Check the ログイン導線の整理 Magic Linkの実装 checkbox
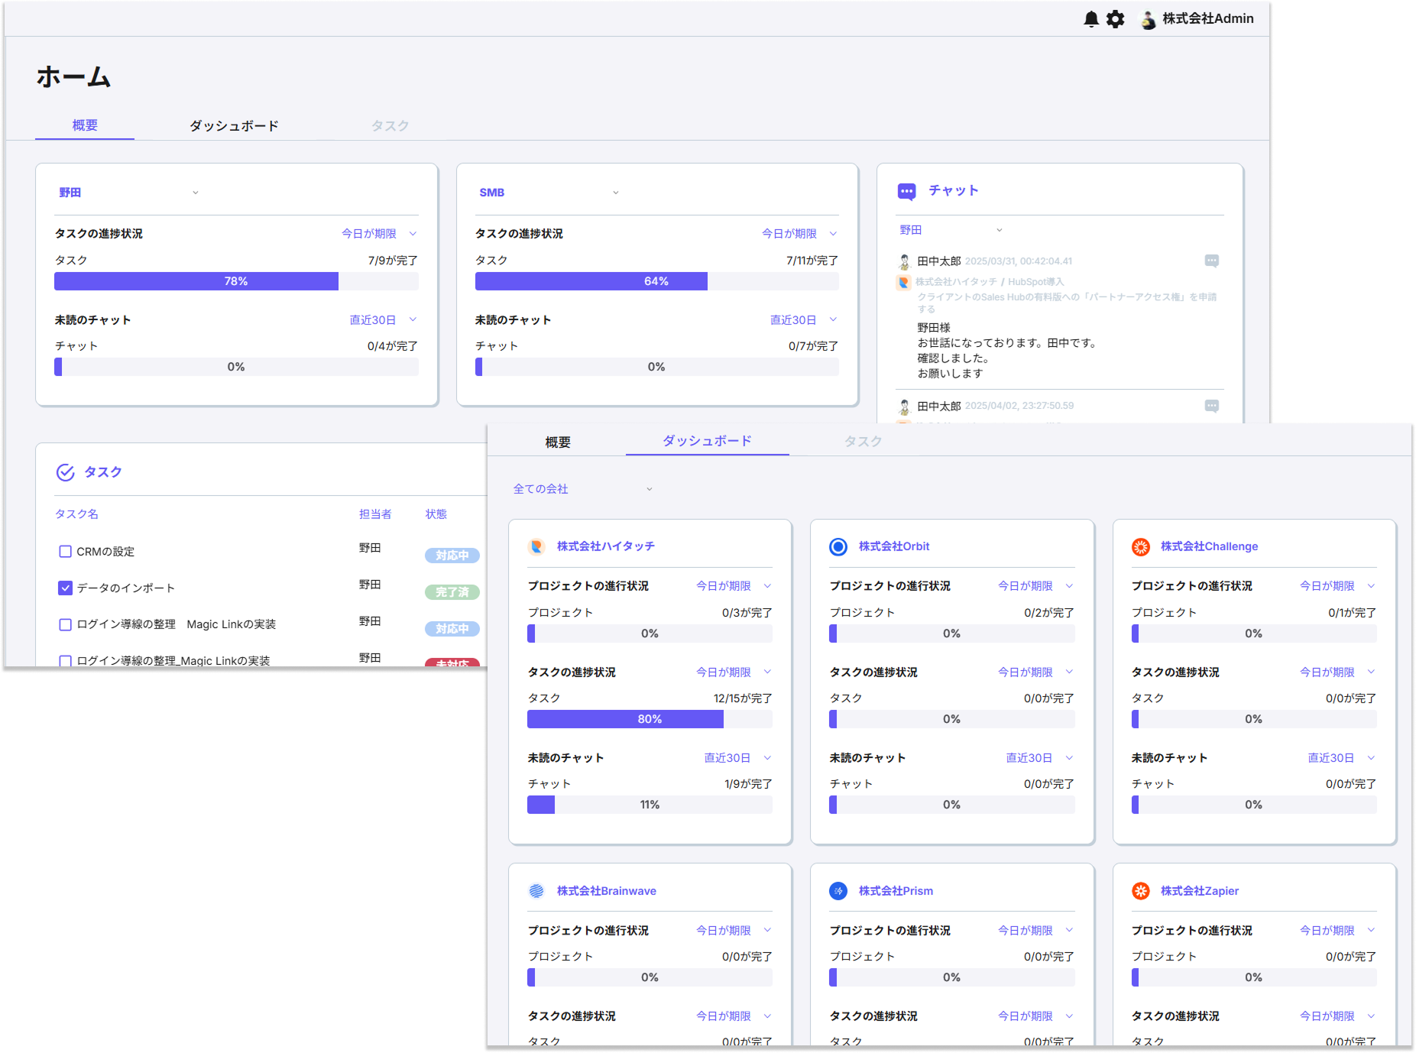This screenshot has width=1416, height=1053. pos(65,624)
